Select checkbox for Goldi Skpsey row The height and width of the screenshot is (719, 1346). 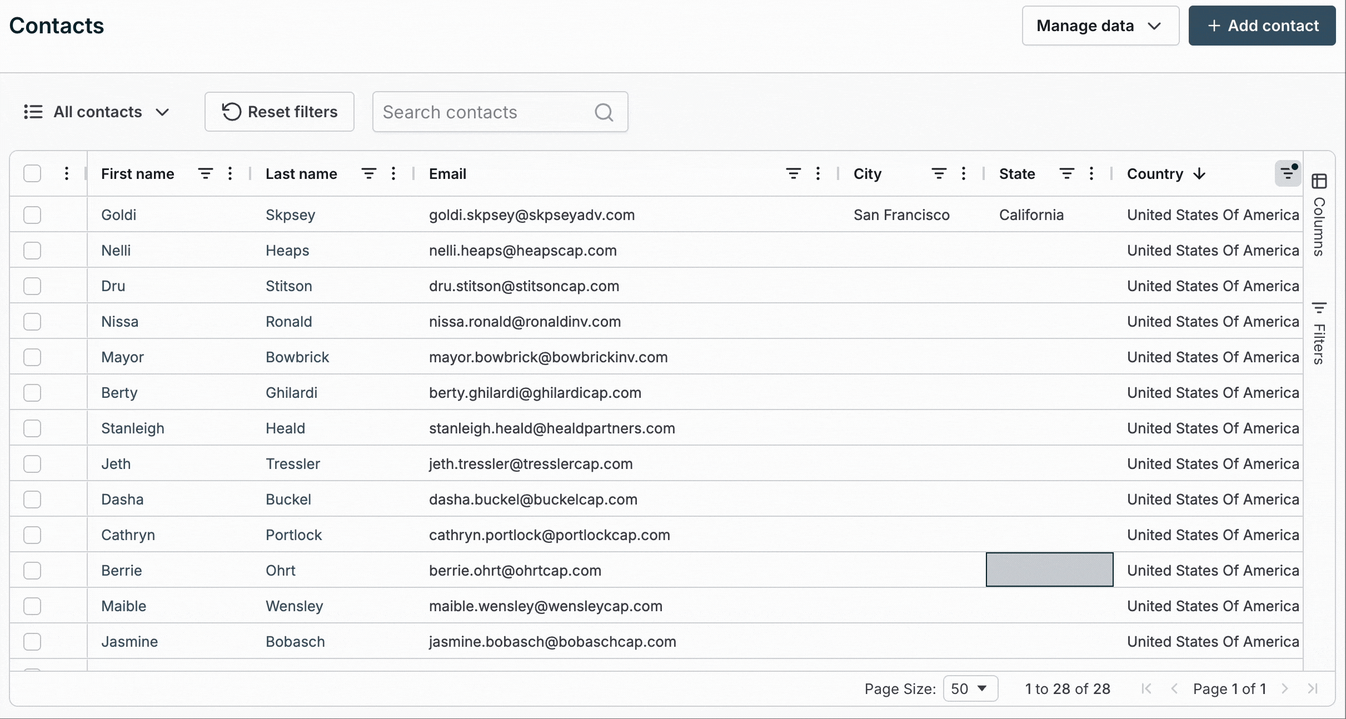[32, 215]
